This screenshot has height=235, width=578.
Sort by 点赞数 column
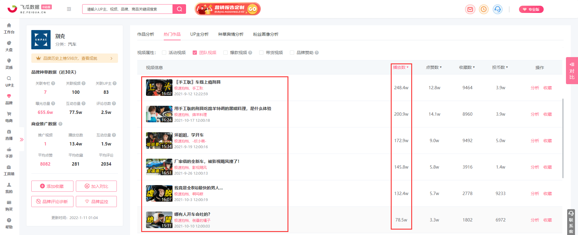[x=434, y=67]
